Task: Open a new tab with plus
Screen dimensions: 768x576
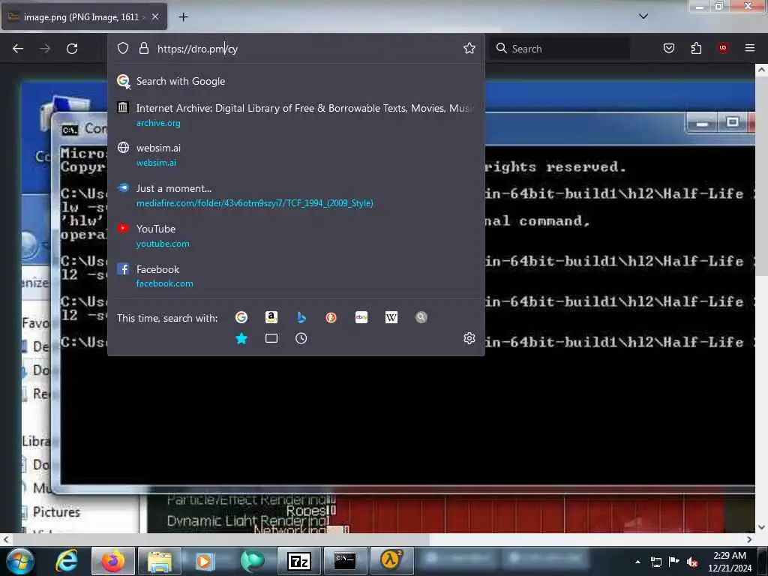Action: tap(183, 16)
